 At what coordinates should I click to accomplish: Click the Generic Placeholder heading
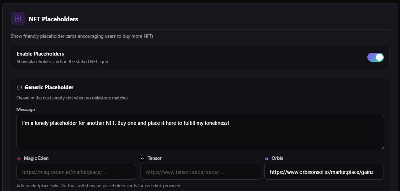click(49, 87)
